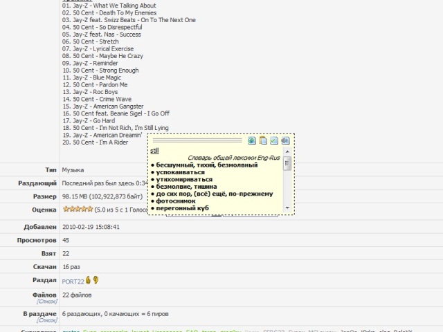
Task: Click the thumbs-up icon next to PORT22
Action: coord(88,280)
